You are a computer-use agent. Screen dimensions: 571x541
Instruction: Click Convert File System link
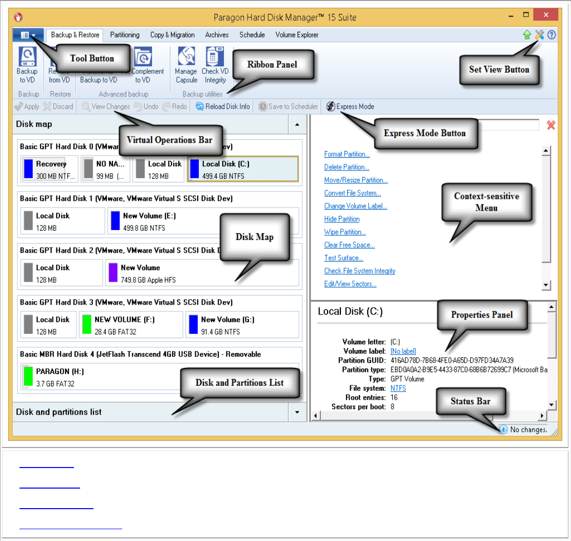[x=352, y=193]
